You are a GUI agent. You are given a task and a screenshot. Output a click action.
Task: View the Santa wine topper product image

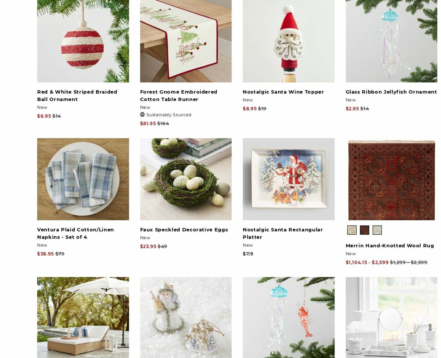[289, 41]
